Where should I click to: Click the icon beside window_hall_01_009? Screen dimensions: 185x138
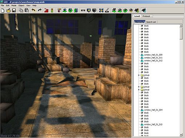(x=142, y=55)
